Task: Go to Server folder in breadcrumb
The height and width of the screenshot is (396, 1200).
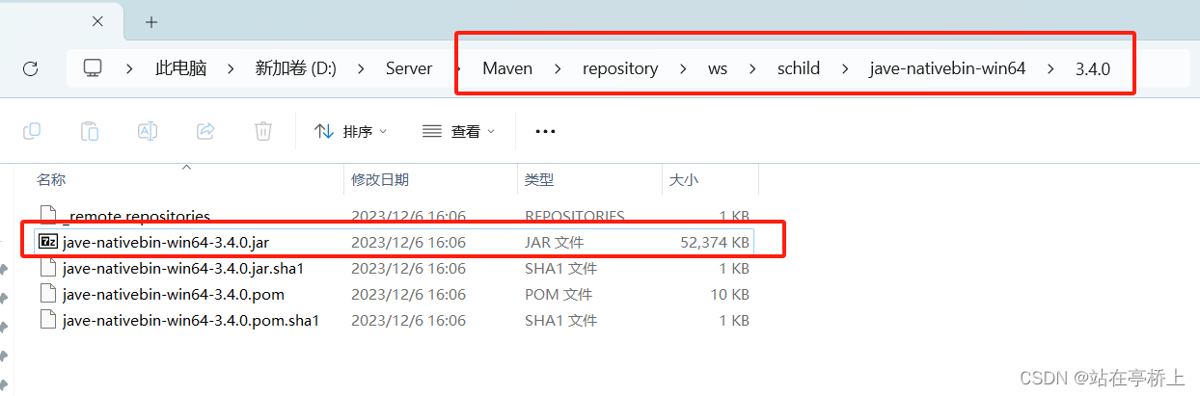Action: 409,68
